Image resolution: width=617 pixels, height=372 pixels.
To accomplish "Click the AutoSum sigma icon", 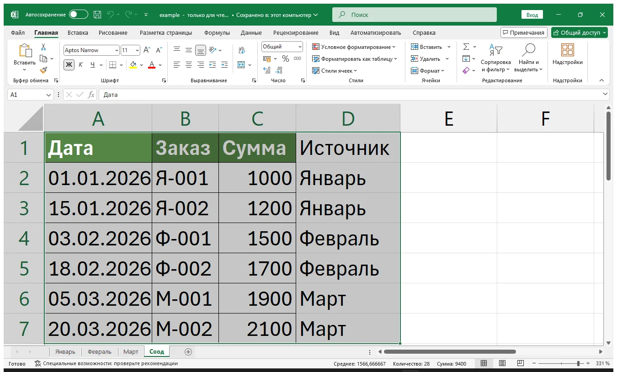I will [466, 47].
